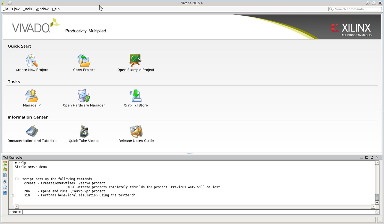Click the panel splitter handle dots
The height and width of the screenshot is (224, 384).
[192, 154]
